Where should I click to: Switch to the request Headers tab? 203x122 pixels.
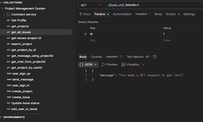[143, 14]
